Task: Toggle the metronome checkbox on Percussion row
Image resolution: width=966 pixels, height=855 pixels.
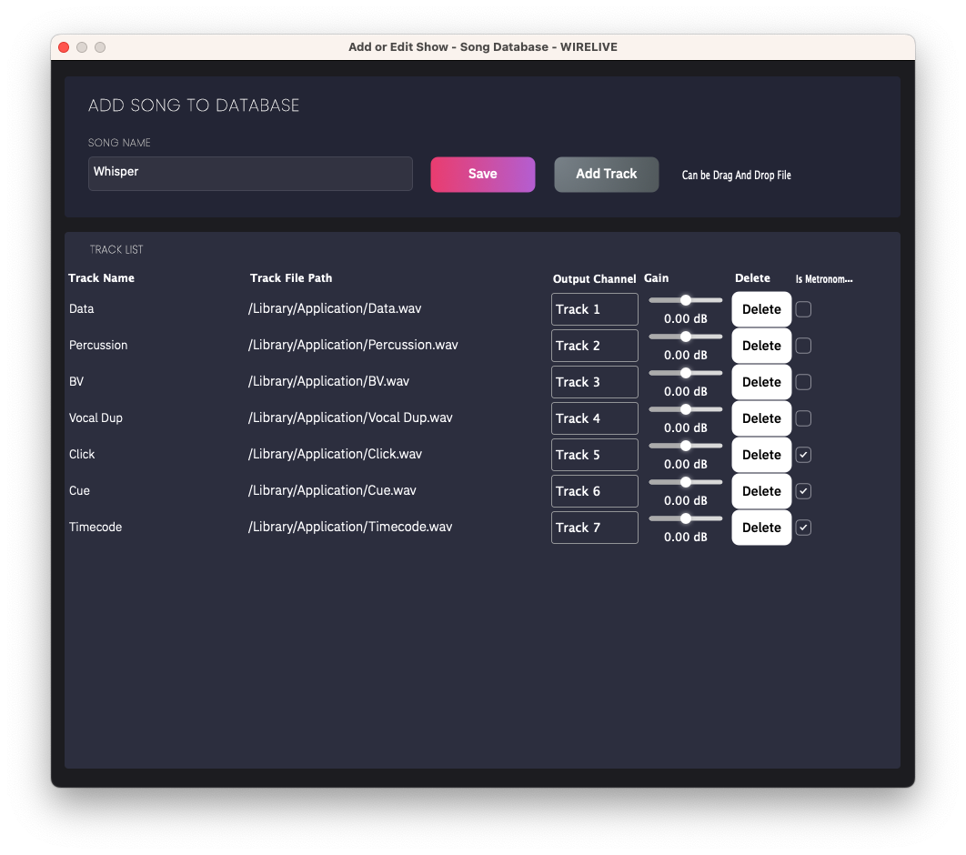Action: (803, 346)
